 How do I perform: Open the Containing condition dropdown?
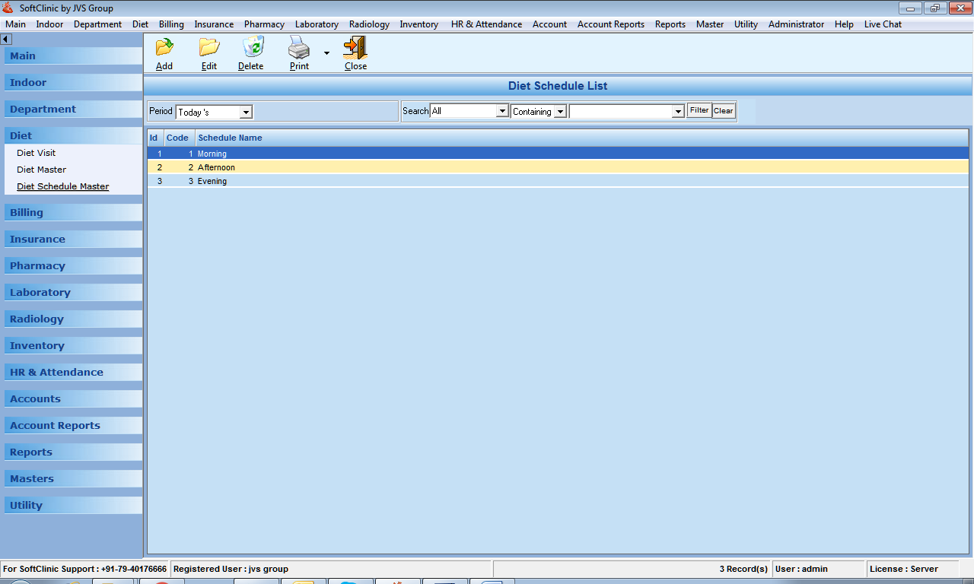(x=560, y=111)
